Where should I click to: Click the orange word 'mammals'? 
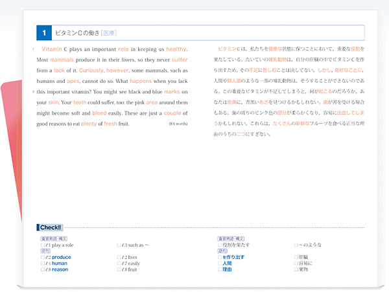pyautogui.click(x=64, y=60)
